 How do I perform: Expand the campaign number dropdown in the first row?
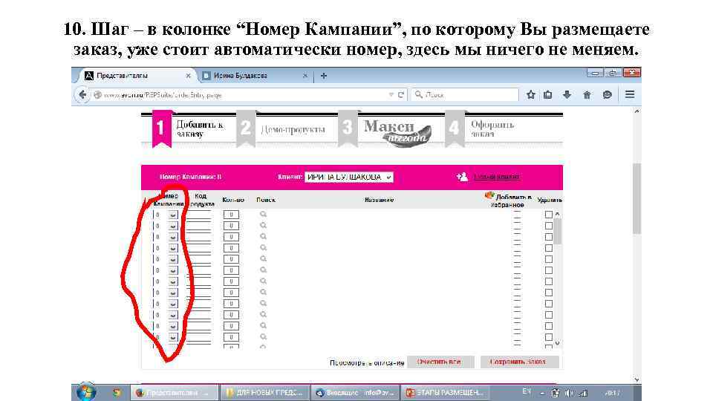click(173, 215)
